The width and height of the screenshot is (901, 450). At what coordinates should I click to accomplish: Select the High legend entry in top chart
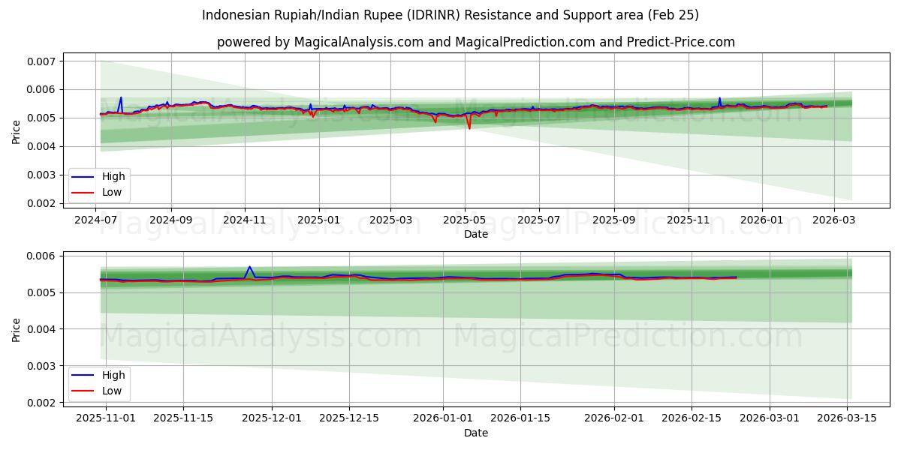[x=113, y=177]
